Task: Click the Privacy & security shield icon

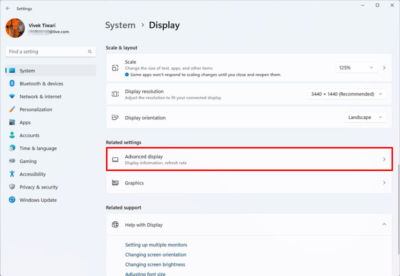Action: click(x=12, y=186)
